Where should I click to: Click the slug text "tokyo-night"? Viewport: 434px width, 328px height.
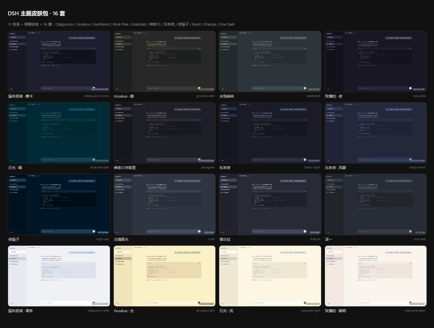pyautogui.click(x=312, y=167)
